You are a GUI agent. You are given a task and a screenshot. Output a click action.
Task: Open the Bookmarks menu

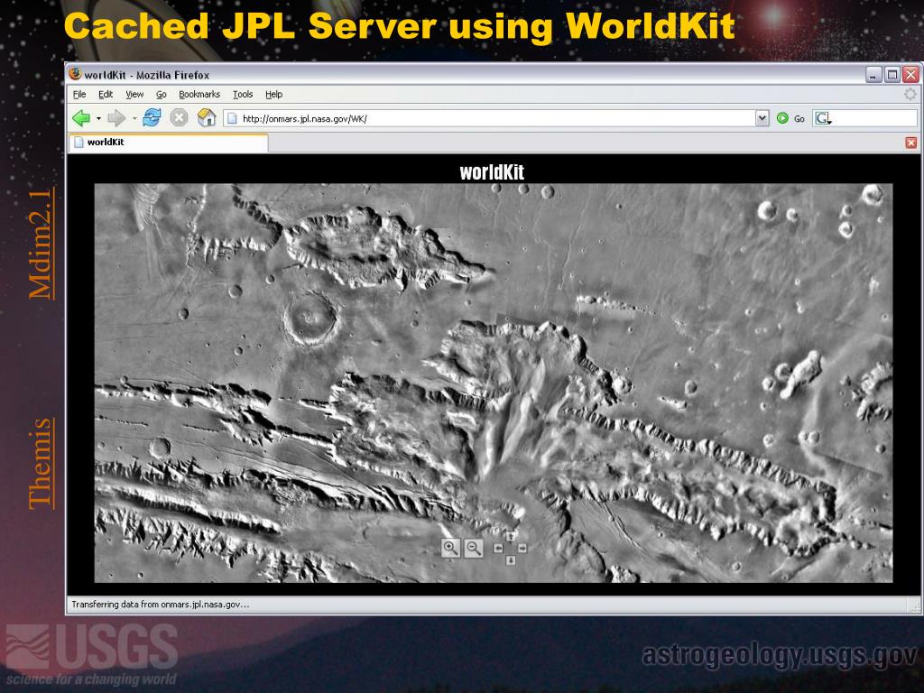click(x=199, y=94)
